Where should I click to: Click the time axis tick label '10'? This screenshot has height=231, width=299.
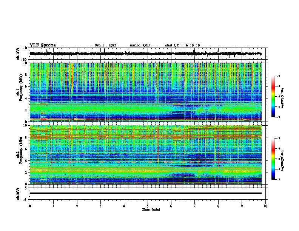[x=265, y=206]
